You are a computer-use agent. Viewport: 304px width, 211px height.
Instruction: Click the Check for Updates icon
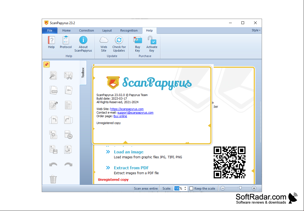coord(119,40)
